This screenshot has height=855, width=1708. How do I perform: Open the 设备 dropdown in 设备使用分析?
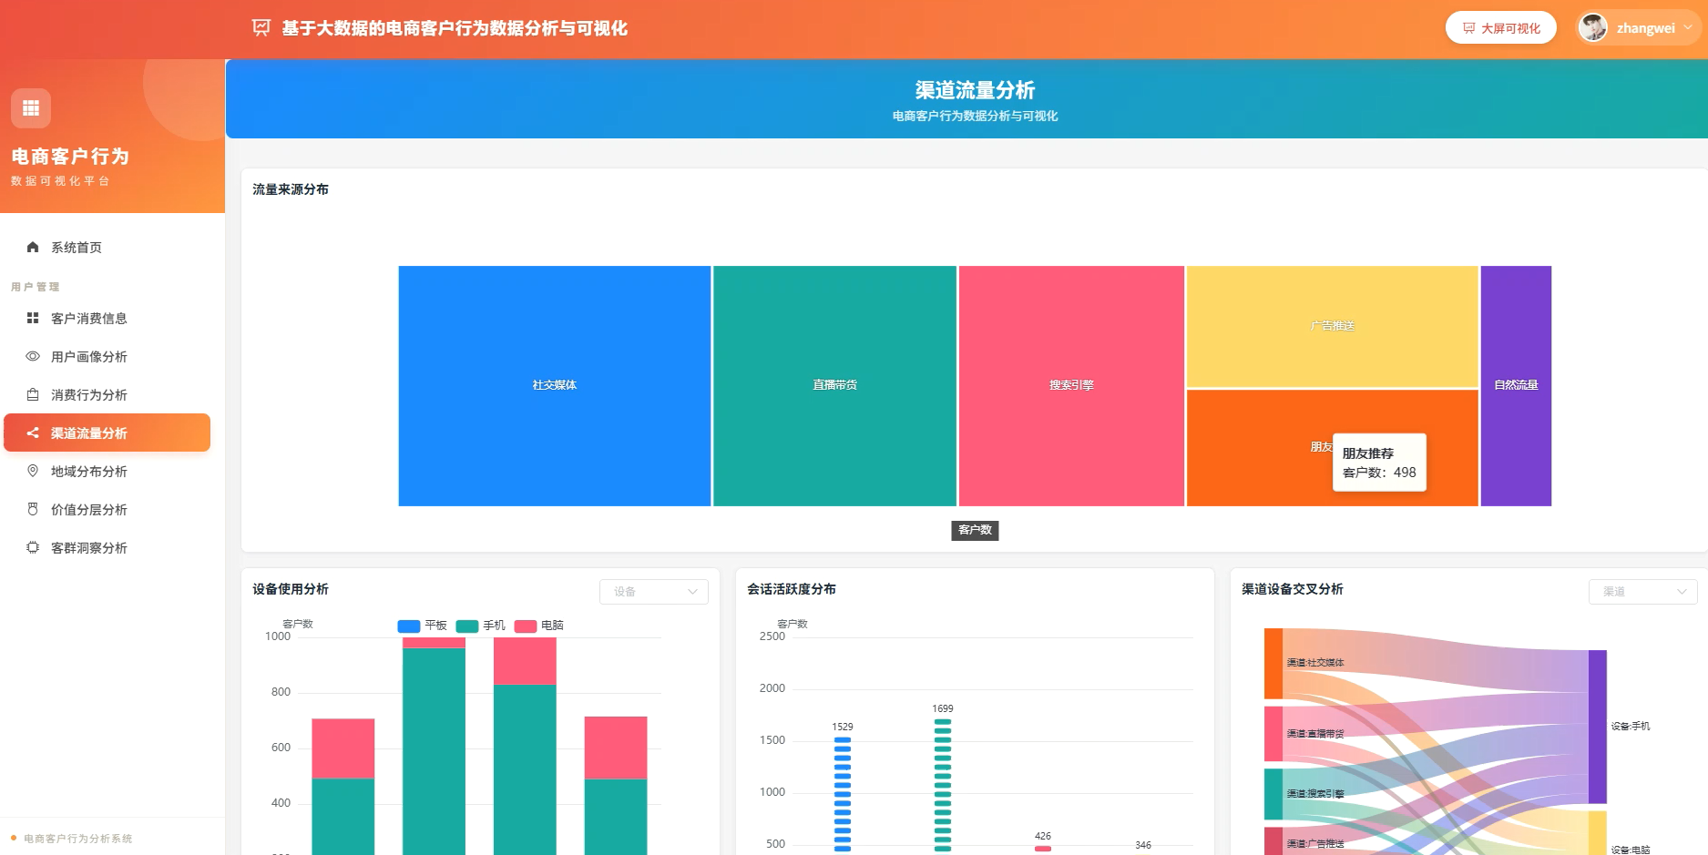point(654,592)
